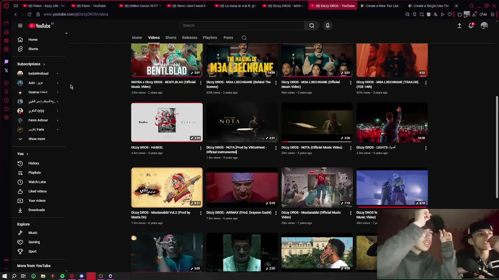499x280 pixels.
Task: Open the YouTube hamburger guide menu
Action: [20, 26]
